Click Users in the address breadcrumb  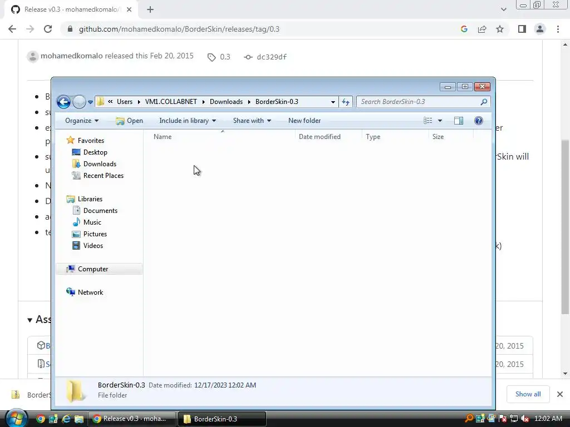125,102
